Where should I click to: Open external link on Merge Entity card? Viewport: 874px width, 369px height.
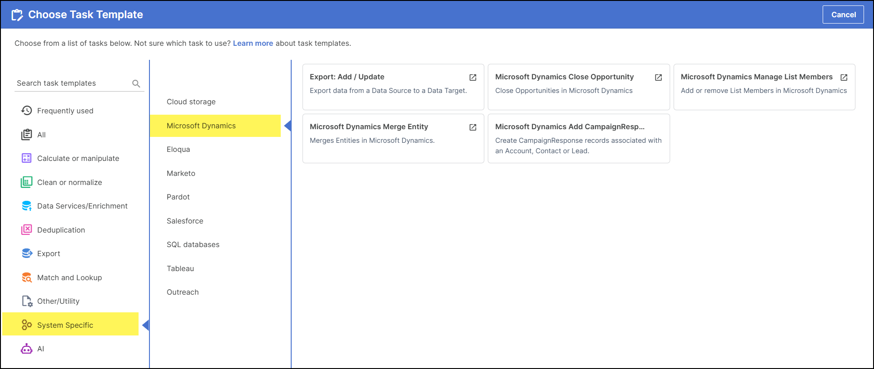(473, 127)
